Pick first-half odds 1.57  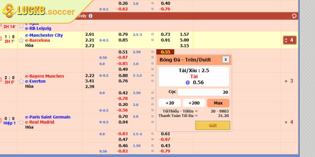pyautogui.click(x=184, y=35)
